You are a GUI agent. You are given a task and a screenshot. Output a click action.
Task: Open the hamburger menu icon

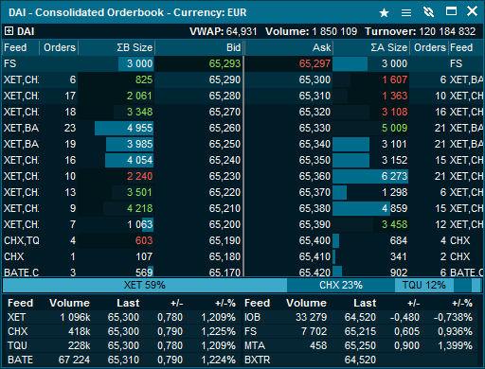point(406,12)
